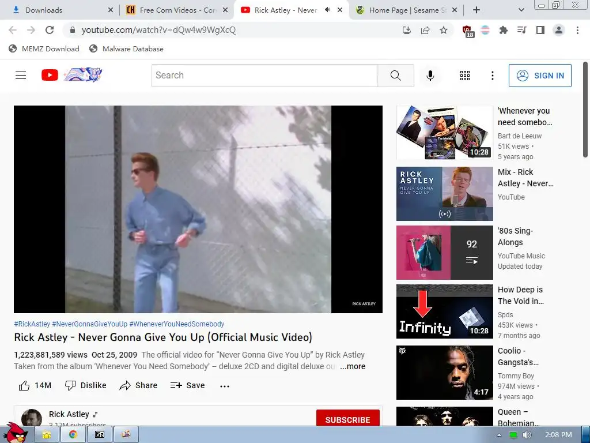The image size is (590, 443).
Task: Click the browser forward arrow
Action: (x=31, y=30)
